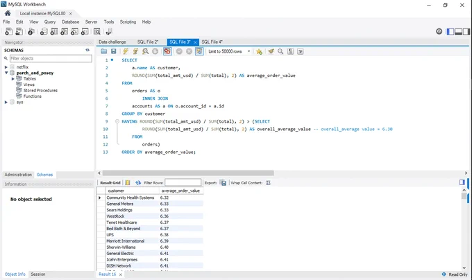Reconnect to DBMS icon

tap(109, 31)
